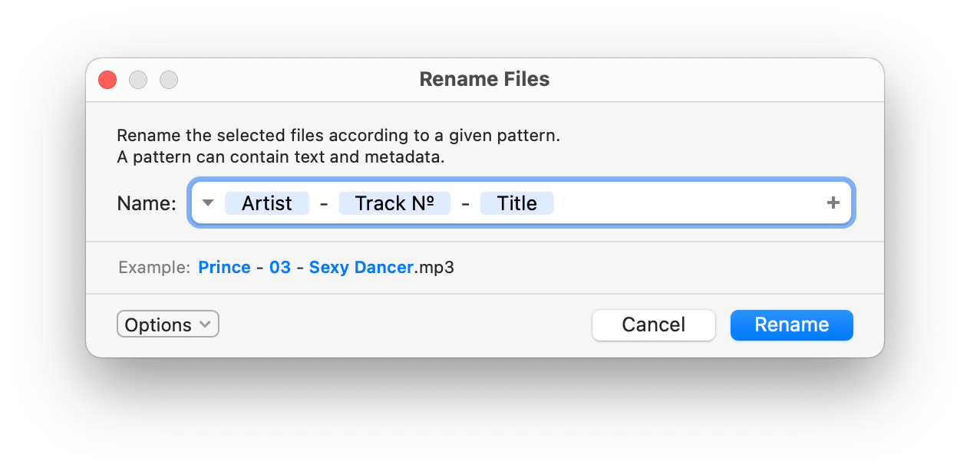Click the example artist name Prince
The width and height of the screenshot is (970, 471).
pyautogui.click(x=225, y=268)
